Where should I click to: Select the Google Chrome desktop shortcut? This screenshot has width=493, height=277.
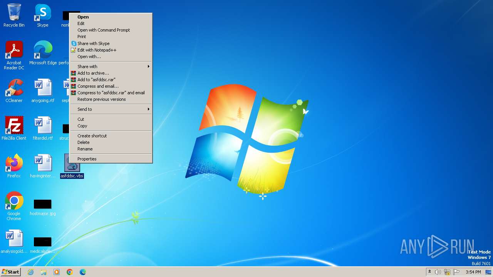pyautogui.click(x=14, y=206)
